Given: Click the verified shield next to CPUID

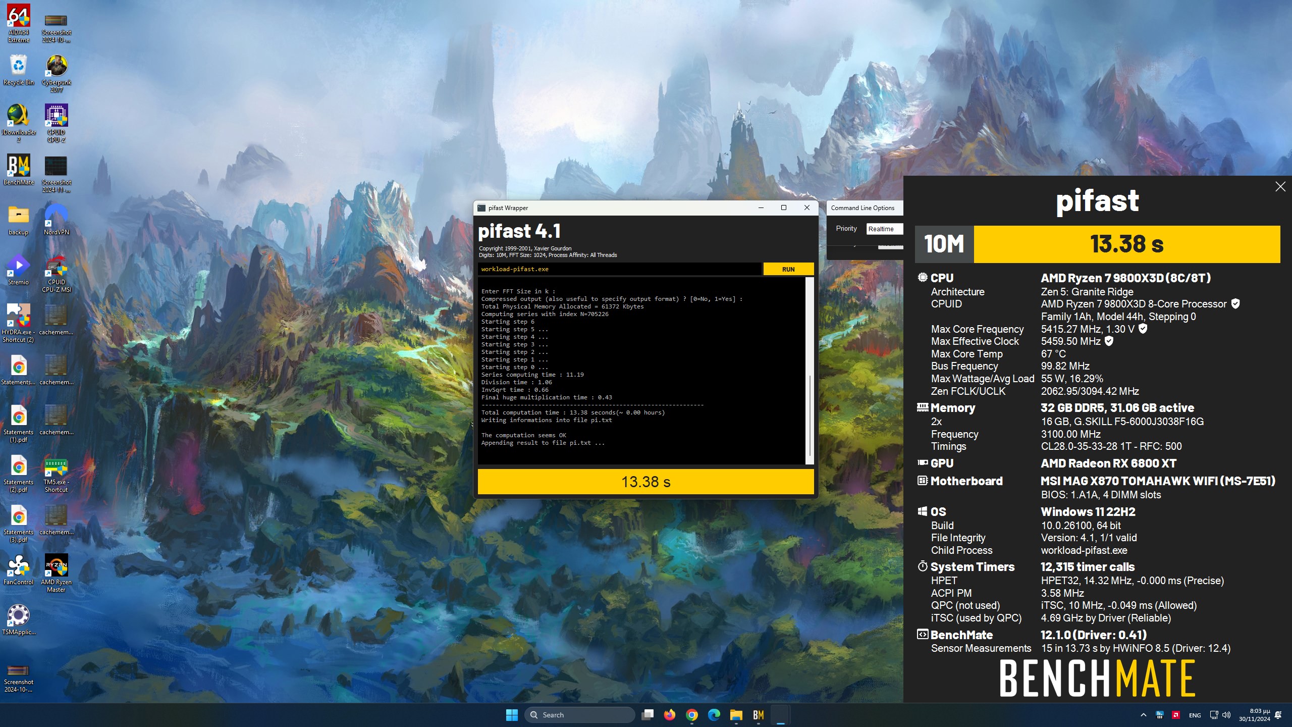Looking at the screenshot, I should [1235, 304].
